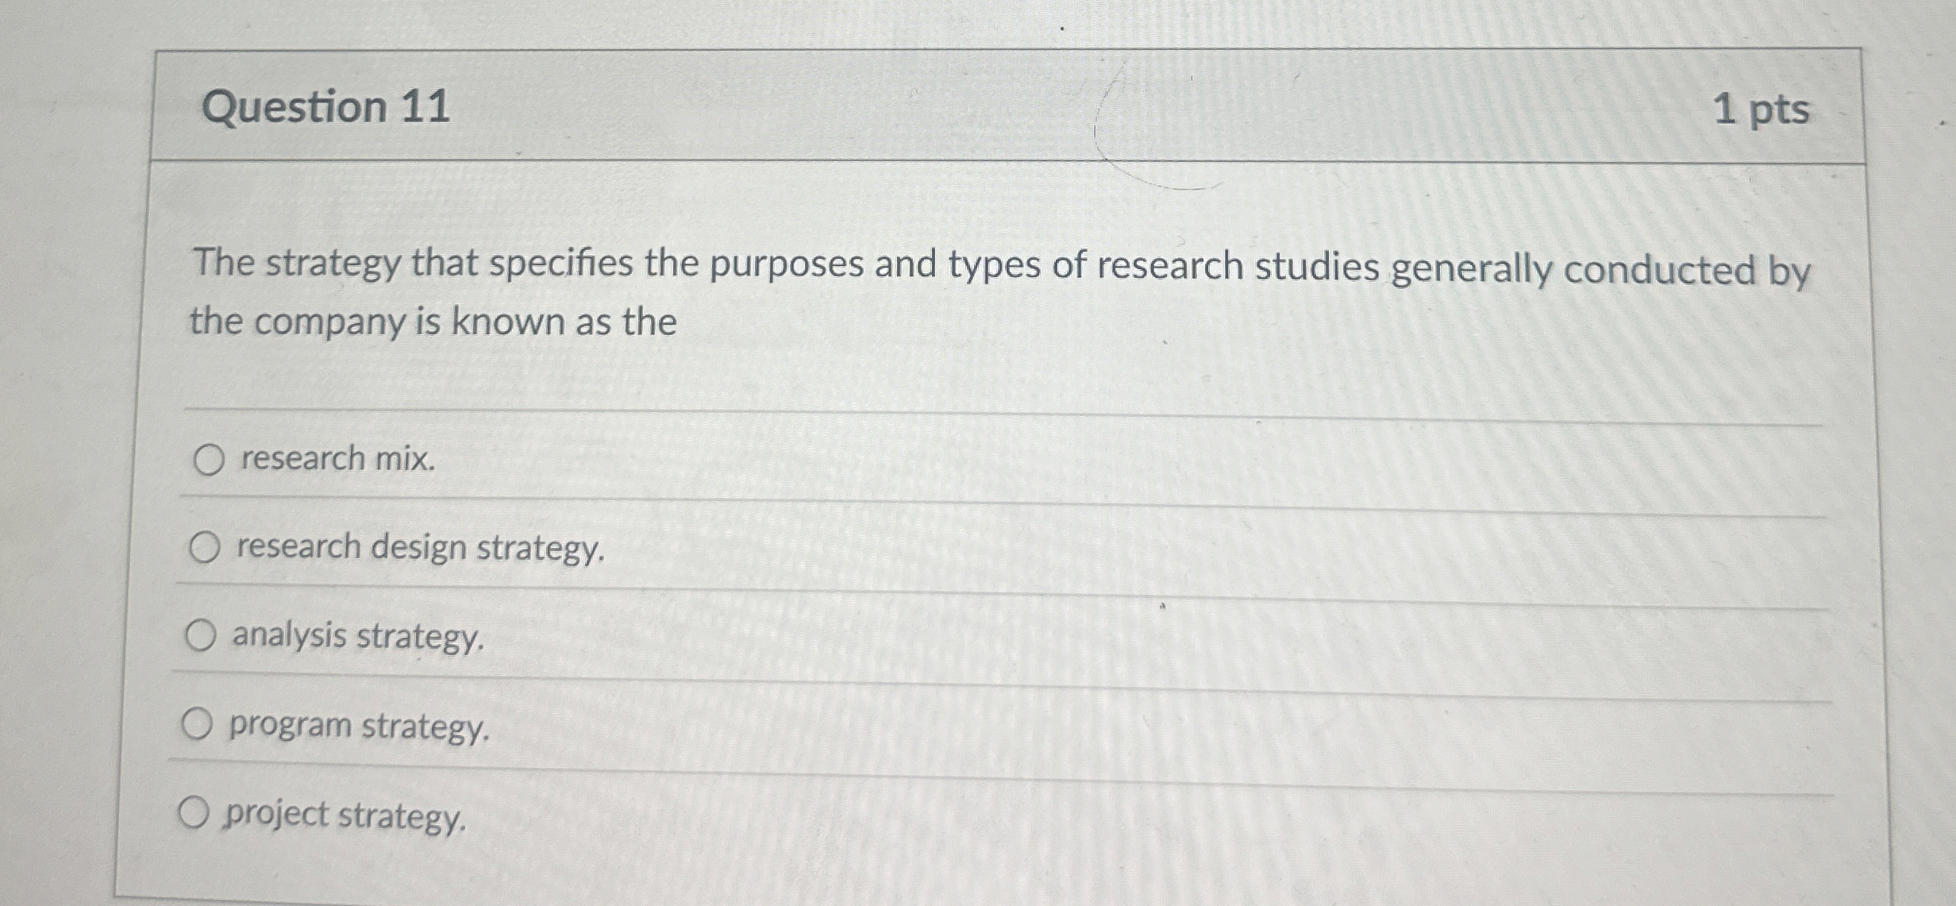Click the "research design strategy." answer label
The height and width of the screenshot is (906, 1956).
[x=413, y=548]
